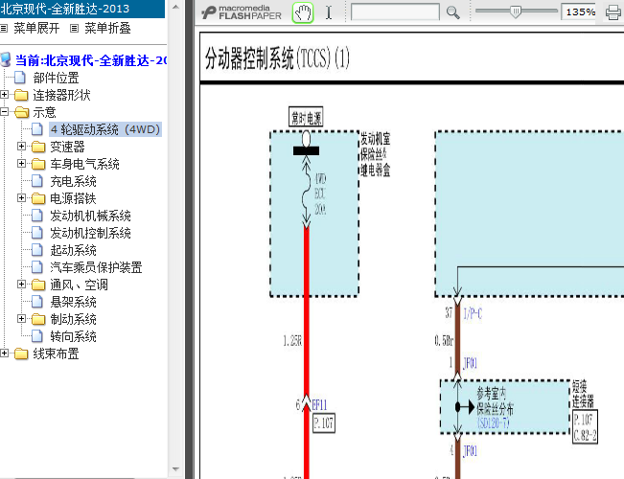Click the FlashPaper search text field
Image resolution: width=624 pixels, height=479 pixels.
pos(395,12)
